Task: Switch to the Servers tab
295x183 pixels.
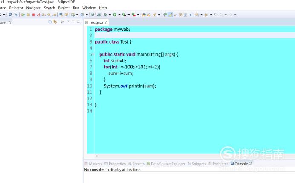Action: pyautogui.click(x=136, y=164)
